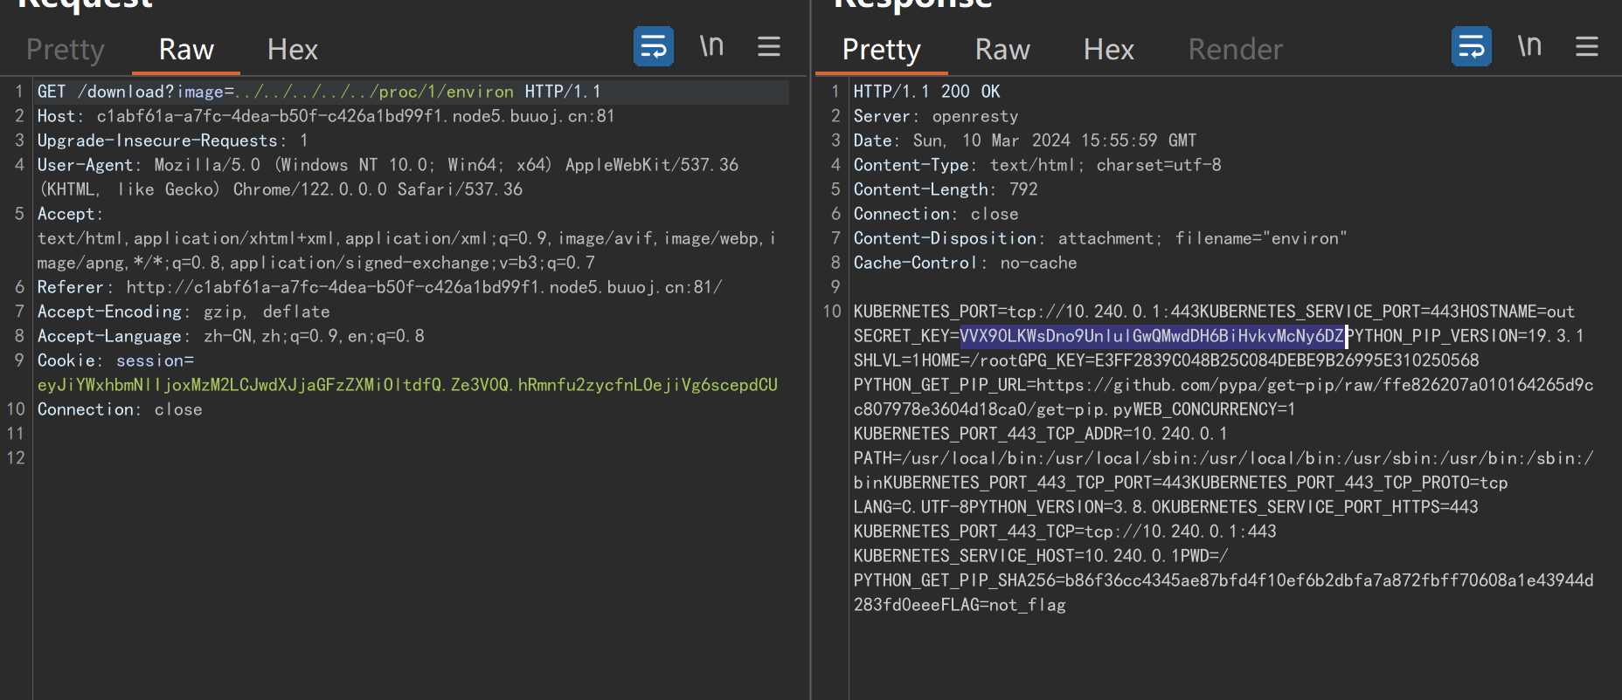Click the response Connection: close header
The image size is (1622, 700).
[936, 214]
